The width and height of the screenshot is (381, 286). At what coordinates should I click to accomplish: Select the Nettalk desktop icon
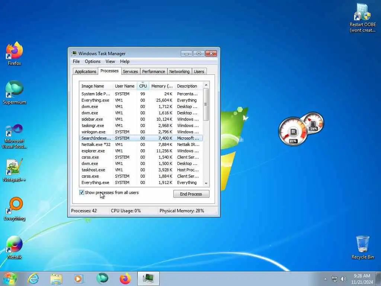[x=15, y=247]
